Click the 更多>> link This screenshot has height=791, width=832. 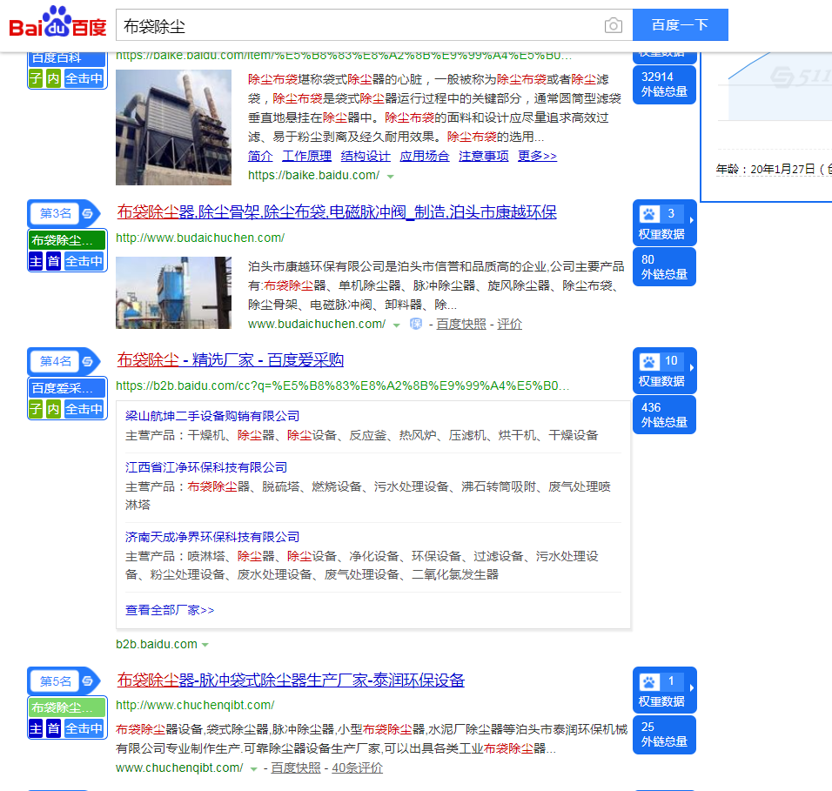(537, 156)
